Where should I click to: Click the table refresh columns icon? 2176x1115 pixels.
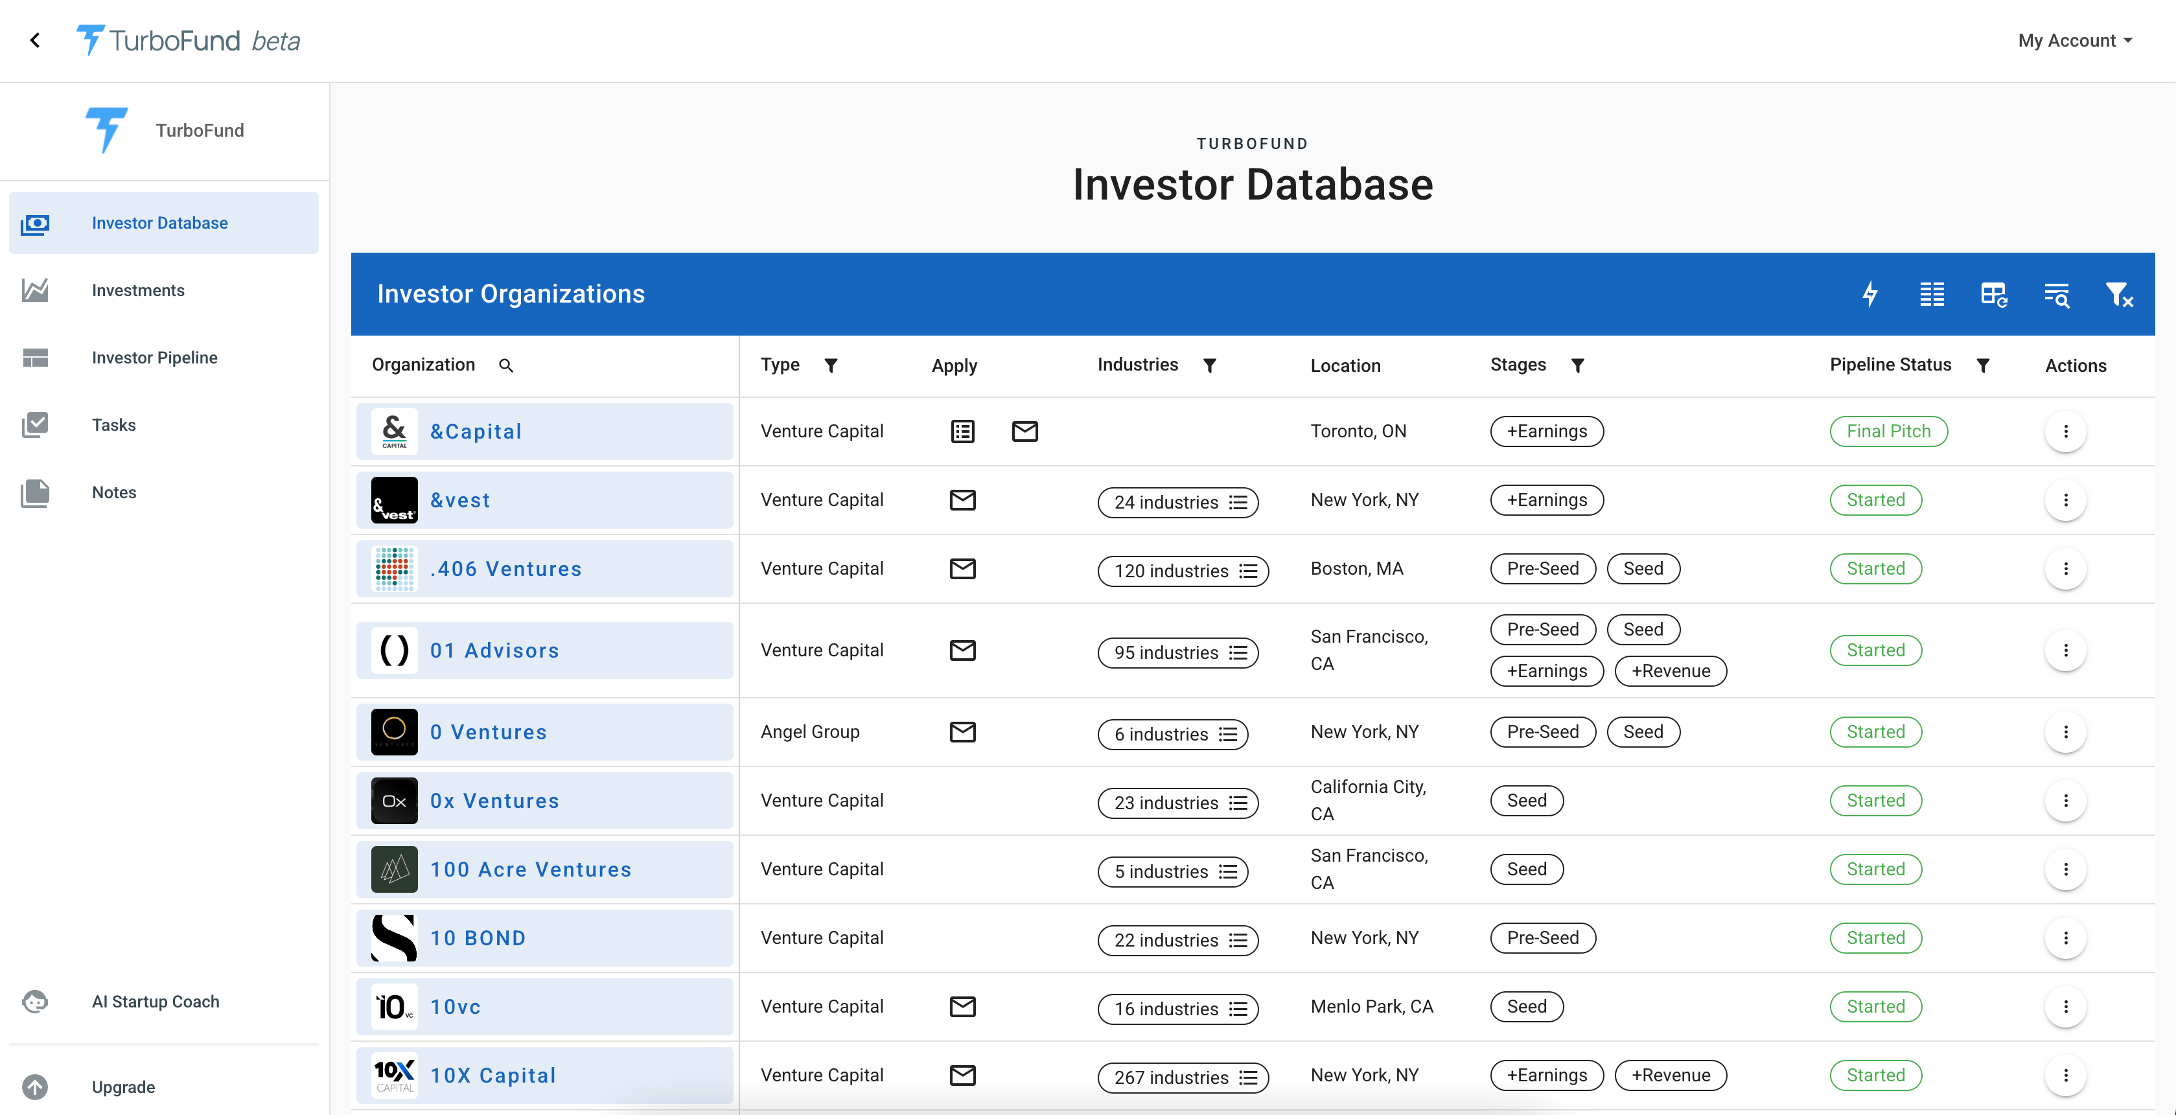click(x=1993, y=294)
